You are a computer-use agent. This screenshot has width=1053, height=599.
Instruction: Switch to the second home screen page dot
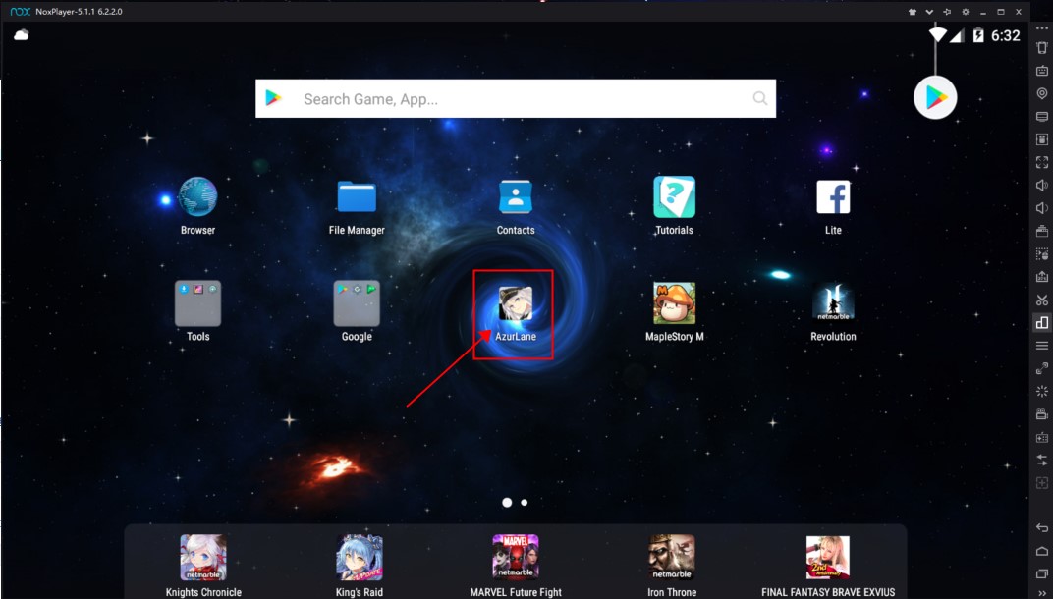click(525, 502)
